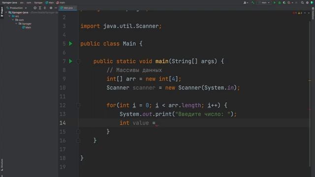Expand all in Project panel
This screenshot has height=177, width=315.
tap(40, 8)
